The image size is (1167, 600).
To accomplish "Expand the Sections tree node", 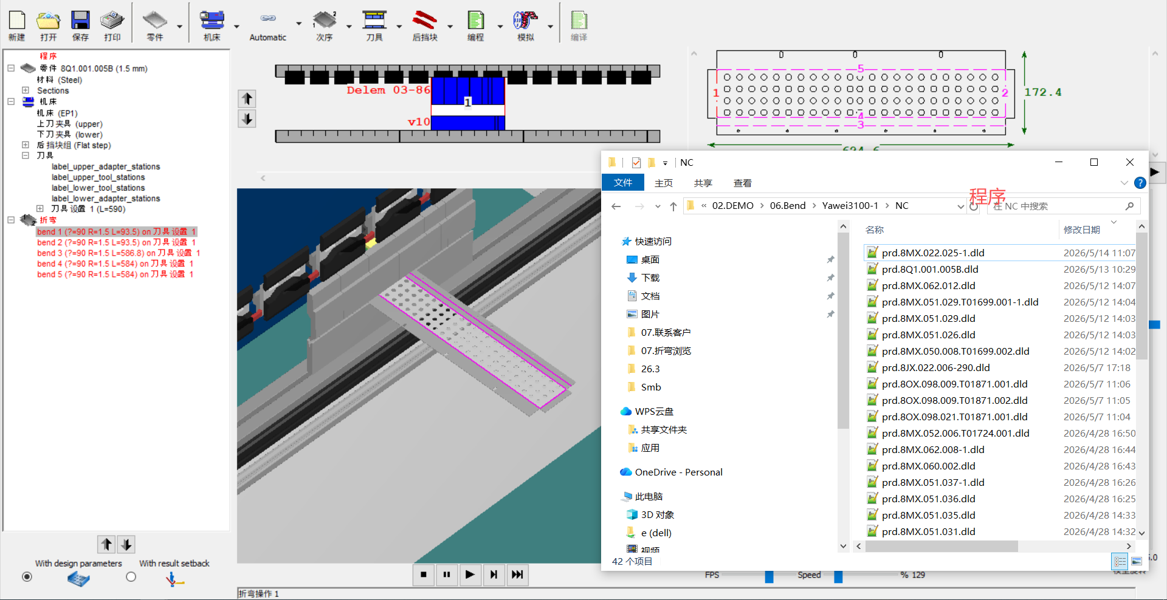I will point(26,90).
